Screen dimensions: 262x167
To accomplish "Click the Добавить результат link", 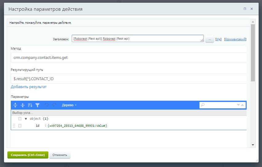I will point(29,87).
